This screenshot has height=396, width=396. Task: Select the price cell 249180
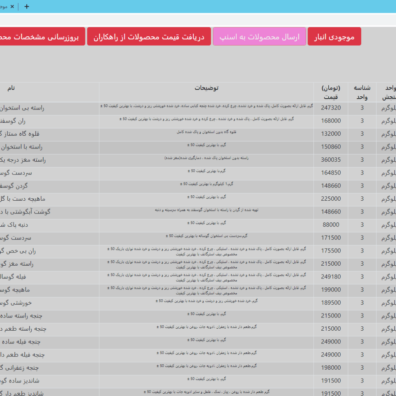click(x=331, y=277)
